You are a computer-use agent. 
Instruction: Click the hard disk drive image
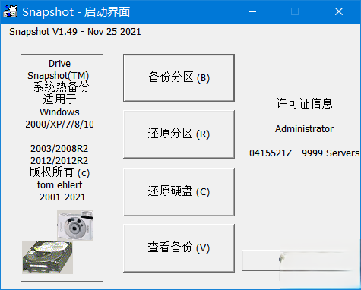coord(48,257)
